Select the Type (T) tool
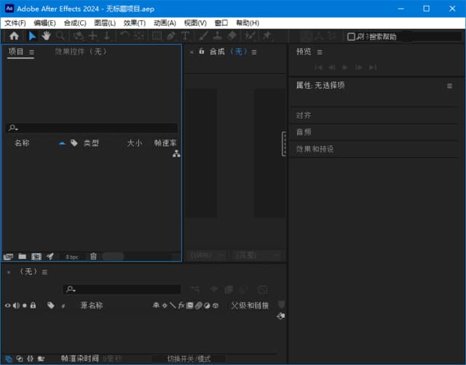 [x=185, y=36]
